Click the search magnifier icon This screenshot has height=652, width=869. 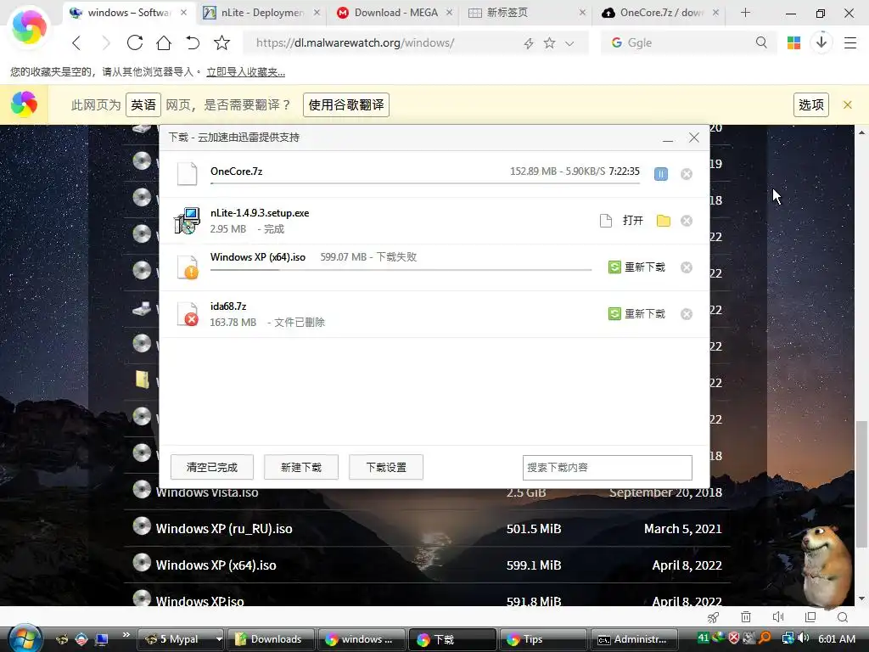coord(761,42)
